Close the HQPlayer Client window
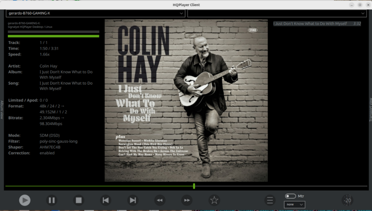 [x=368, y=5]
